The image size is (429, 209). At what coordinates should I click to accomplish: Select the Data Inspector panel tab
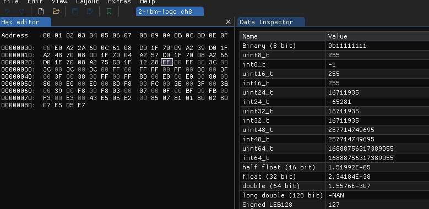click(271, 22)
